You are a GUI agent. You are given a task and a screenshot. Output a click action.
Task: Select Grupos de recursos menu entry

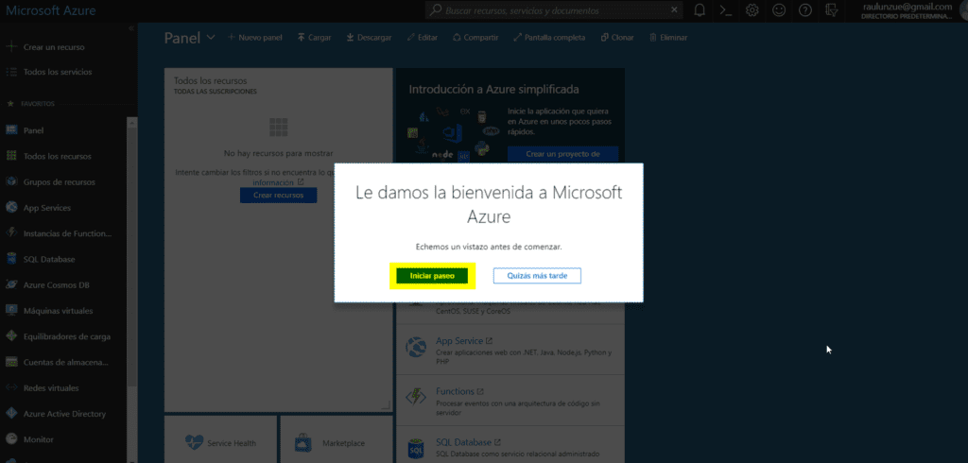pos(60,182)
